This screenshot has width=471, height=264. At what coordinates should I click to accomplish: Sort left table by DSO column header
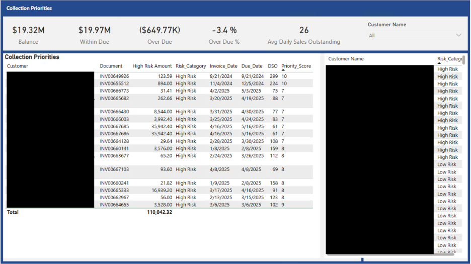coord(272,66)
